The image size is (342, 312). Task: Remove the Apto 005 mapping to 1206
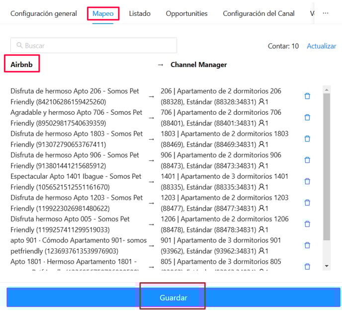pyautogui.click(x=307, y=224)
